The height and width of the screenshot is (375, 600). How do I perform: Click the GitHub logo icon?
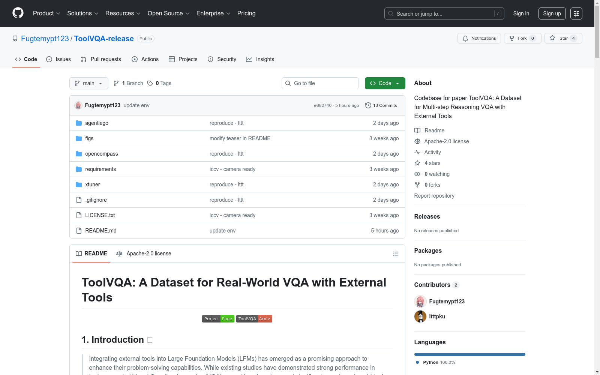pyautogui.click(x=18, y=13)
